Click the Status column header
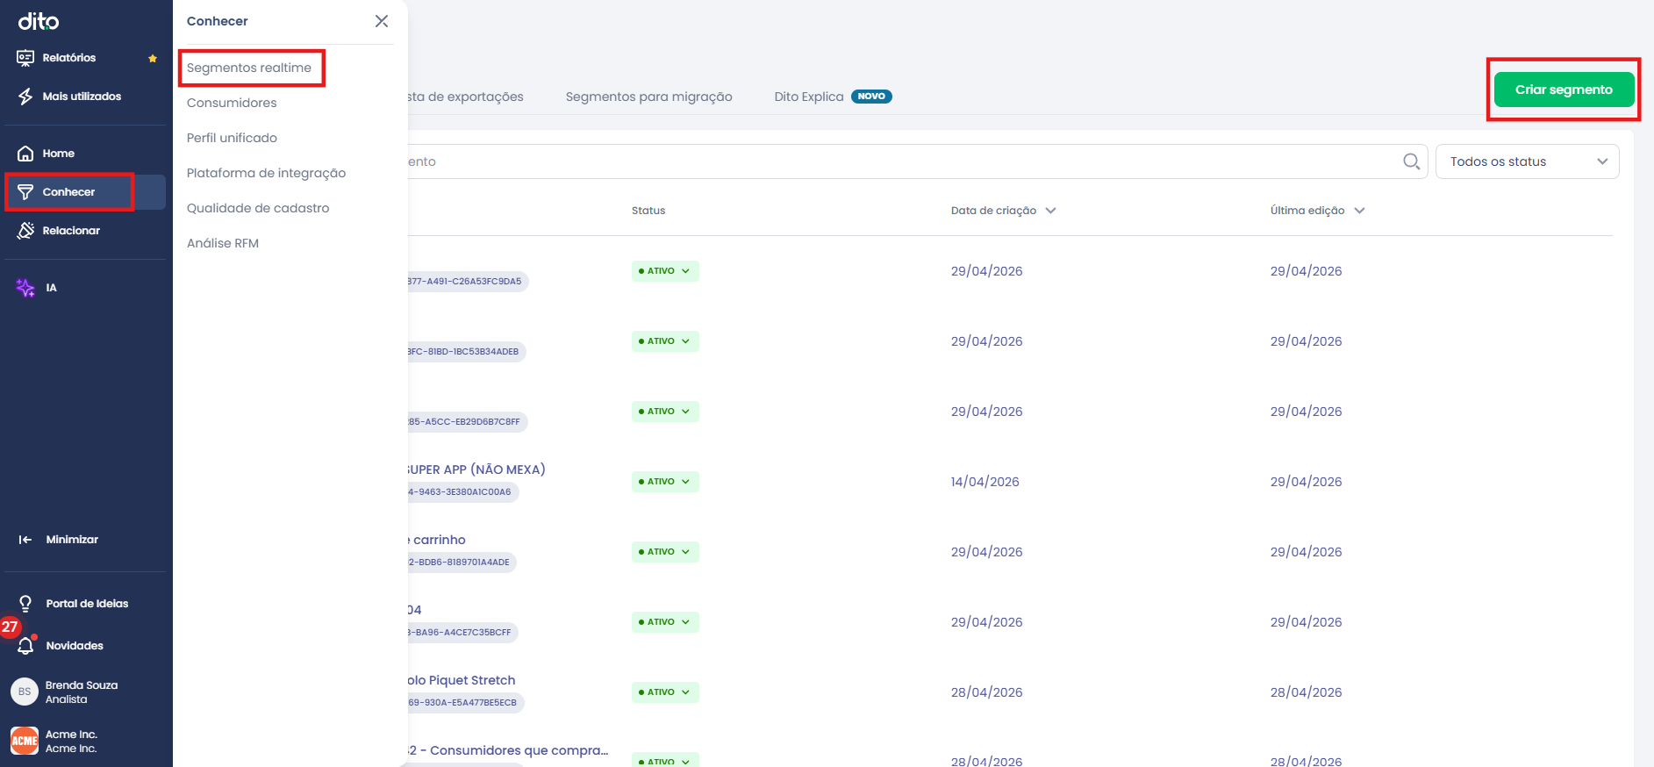 [648, 211]
